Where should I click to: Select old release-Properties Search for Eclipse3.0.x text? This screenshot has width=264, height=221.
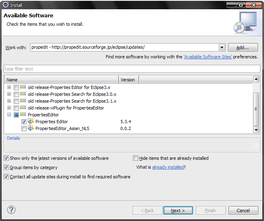coord(72,94)
